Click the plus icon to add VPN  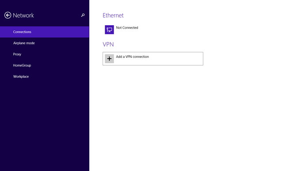click(x=109, y=59)
